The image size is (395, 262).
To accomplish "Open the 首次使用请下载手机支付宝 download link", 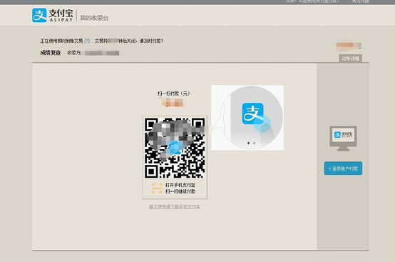I will (x=175, y=207).
